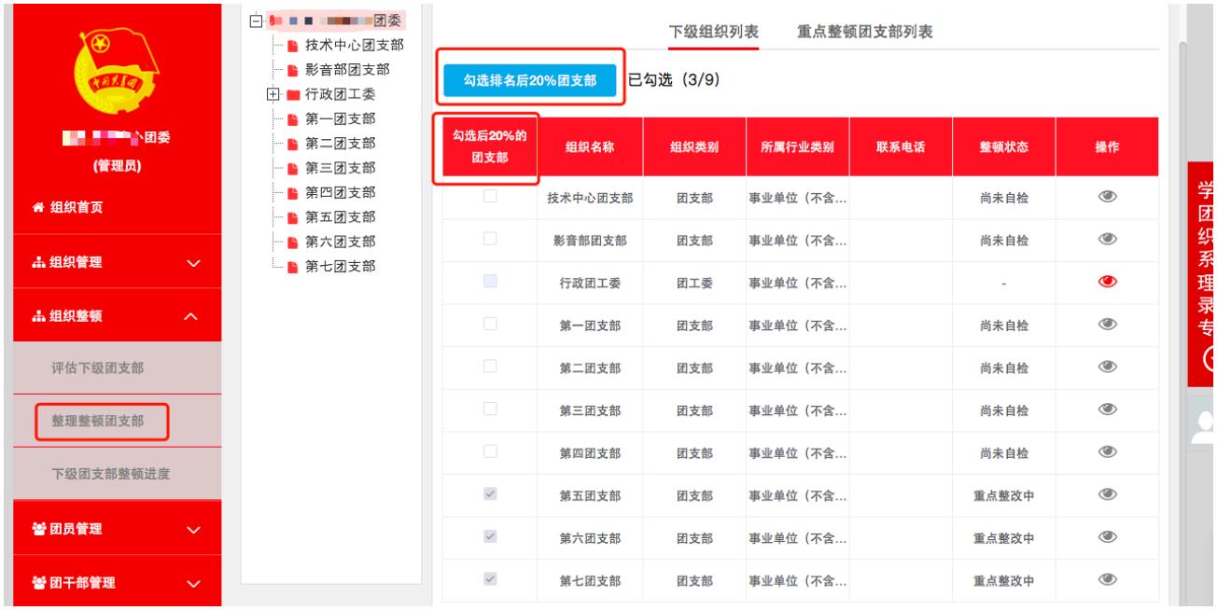
Task: Tick the checkbox for 第一团支部
Action: point(490,325)
